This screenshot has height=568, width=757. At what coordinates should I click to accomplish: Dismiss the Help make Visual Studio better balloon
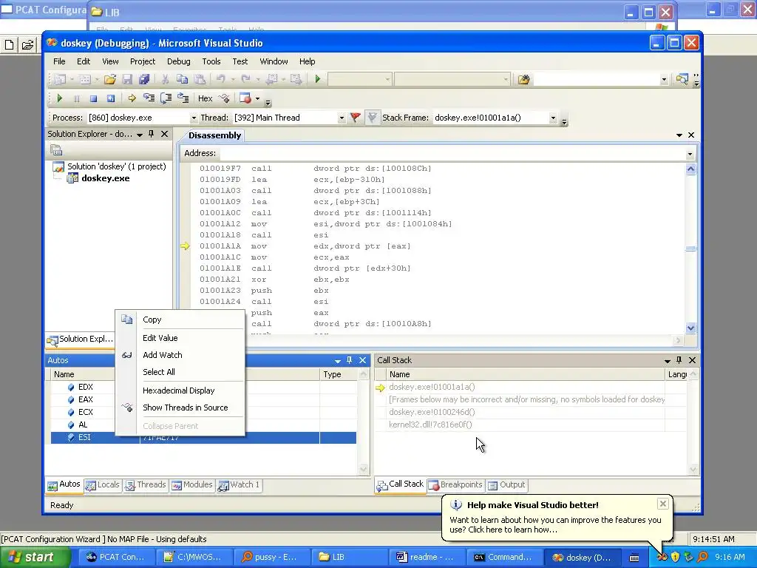click(663, 504)
